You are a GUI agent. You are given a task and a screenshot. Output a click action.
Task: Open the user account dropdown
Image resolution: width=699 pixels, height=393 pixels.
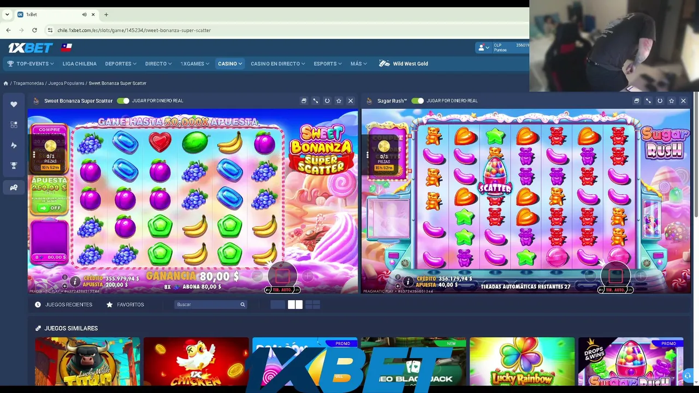tap(483, 48)
